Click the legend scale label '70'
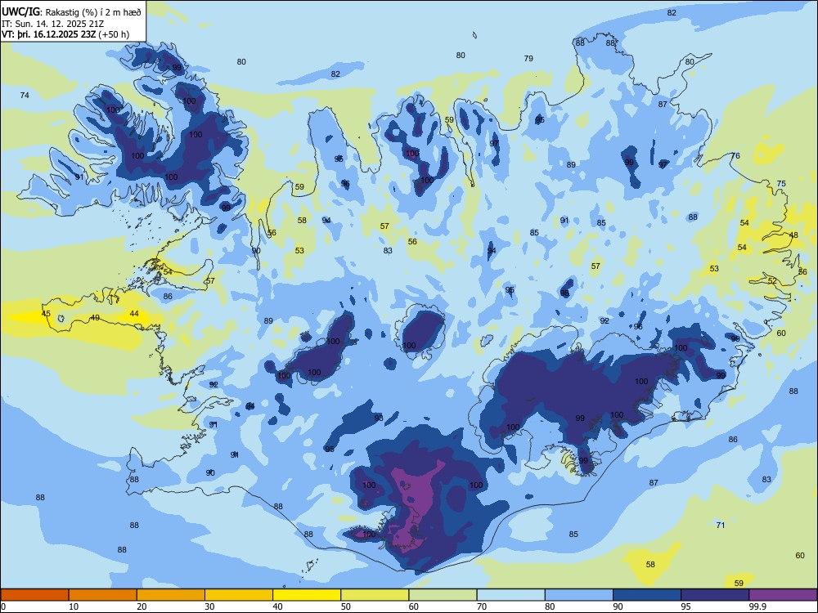The height and width of the screenshot is (613, 818). coord(482,606)
